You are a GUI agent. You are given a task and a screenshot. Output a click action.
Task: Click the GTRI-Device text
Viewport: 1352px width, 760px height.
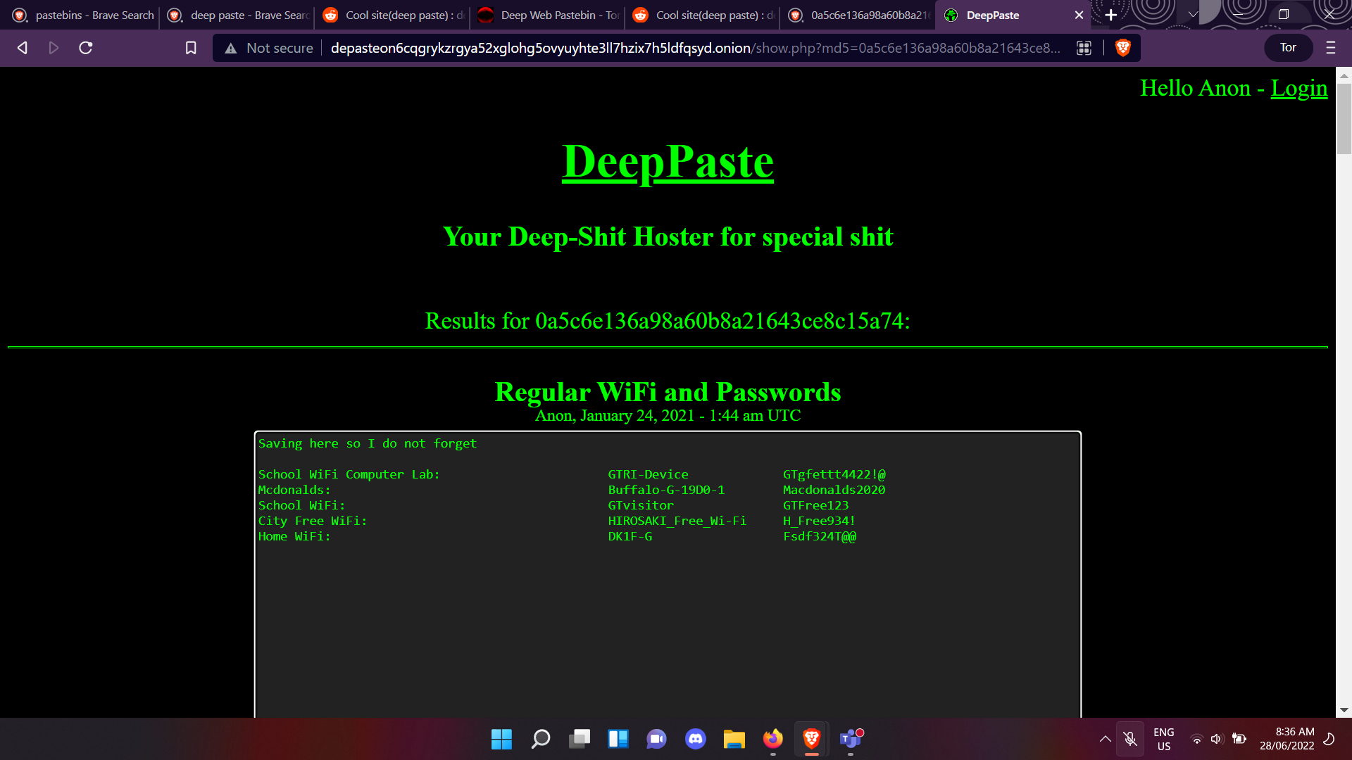pos(648,474)
